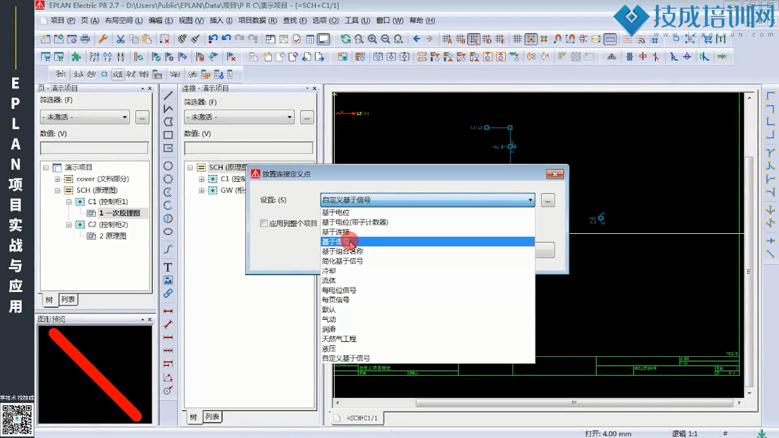
Task: Open the 插入(I) menu
Action: (220, 20)
